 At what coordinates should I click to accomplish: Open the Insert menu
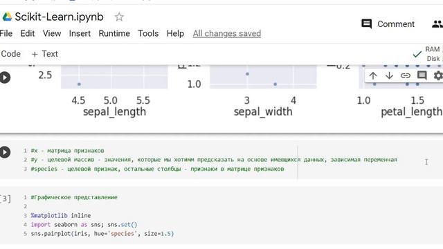coord(80,33)
